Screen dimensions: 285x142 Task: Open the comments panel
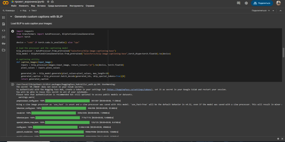point(238,3)
